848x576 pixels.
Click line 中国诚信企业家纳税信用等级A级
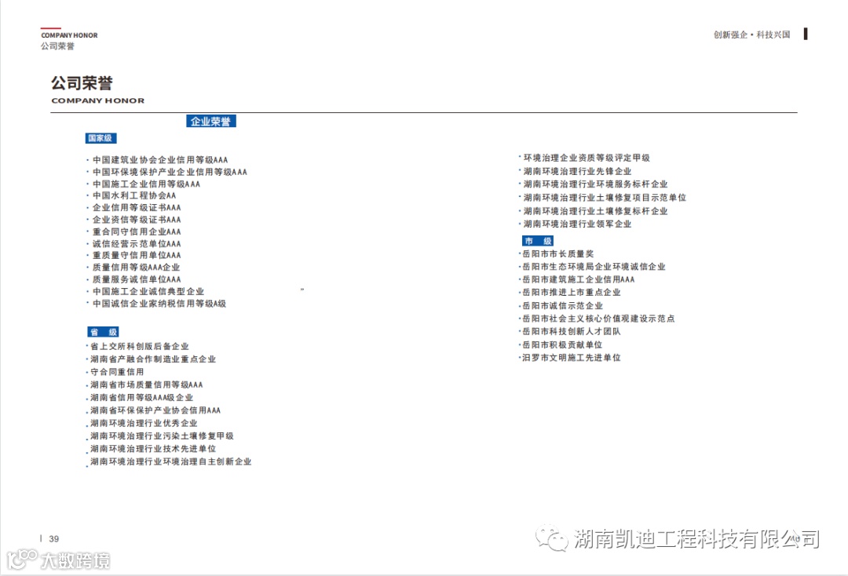point(159,304)
